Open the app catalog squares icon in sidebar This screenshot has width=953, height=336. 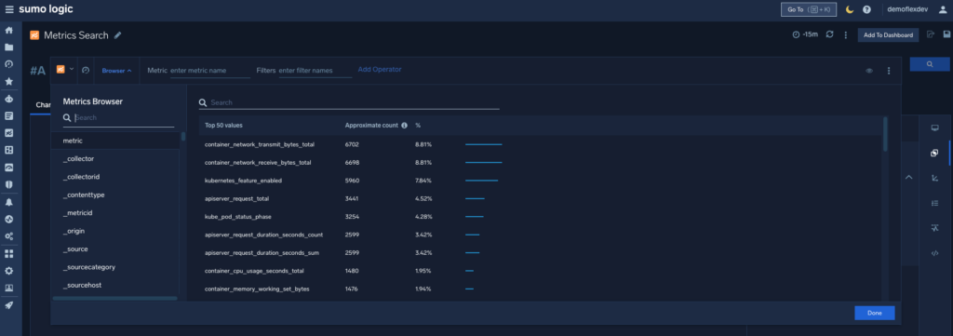9,253
